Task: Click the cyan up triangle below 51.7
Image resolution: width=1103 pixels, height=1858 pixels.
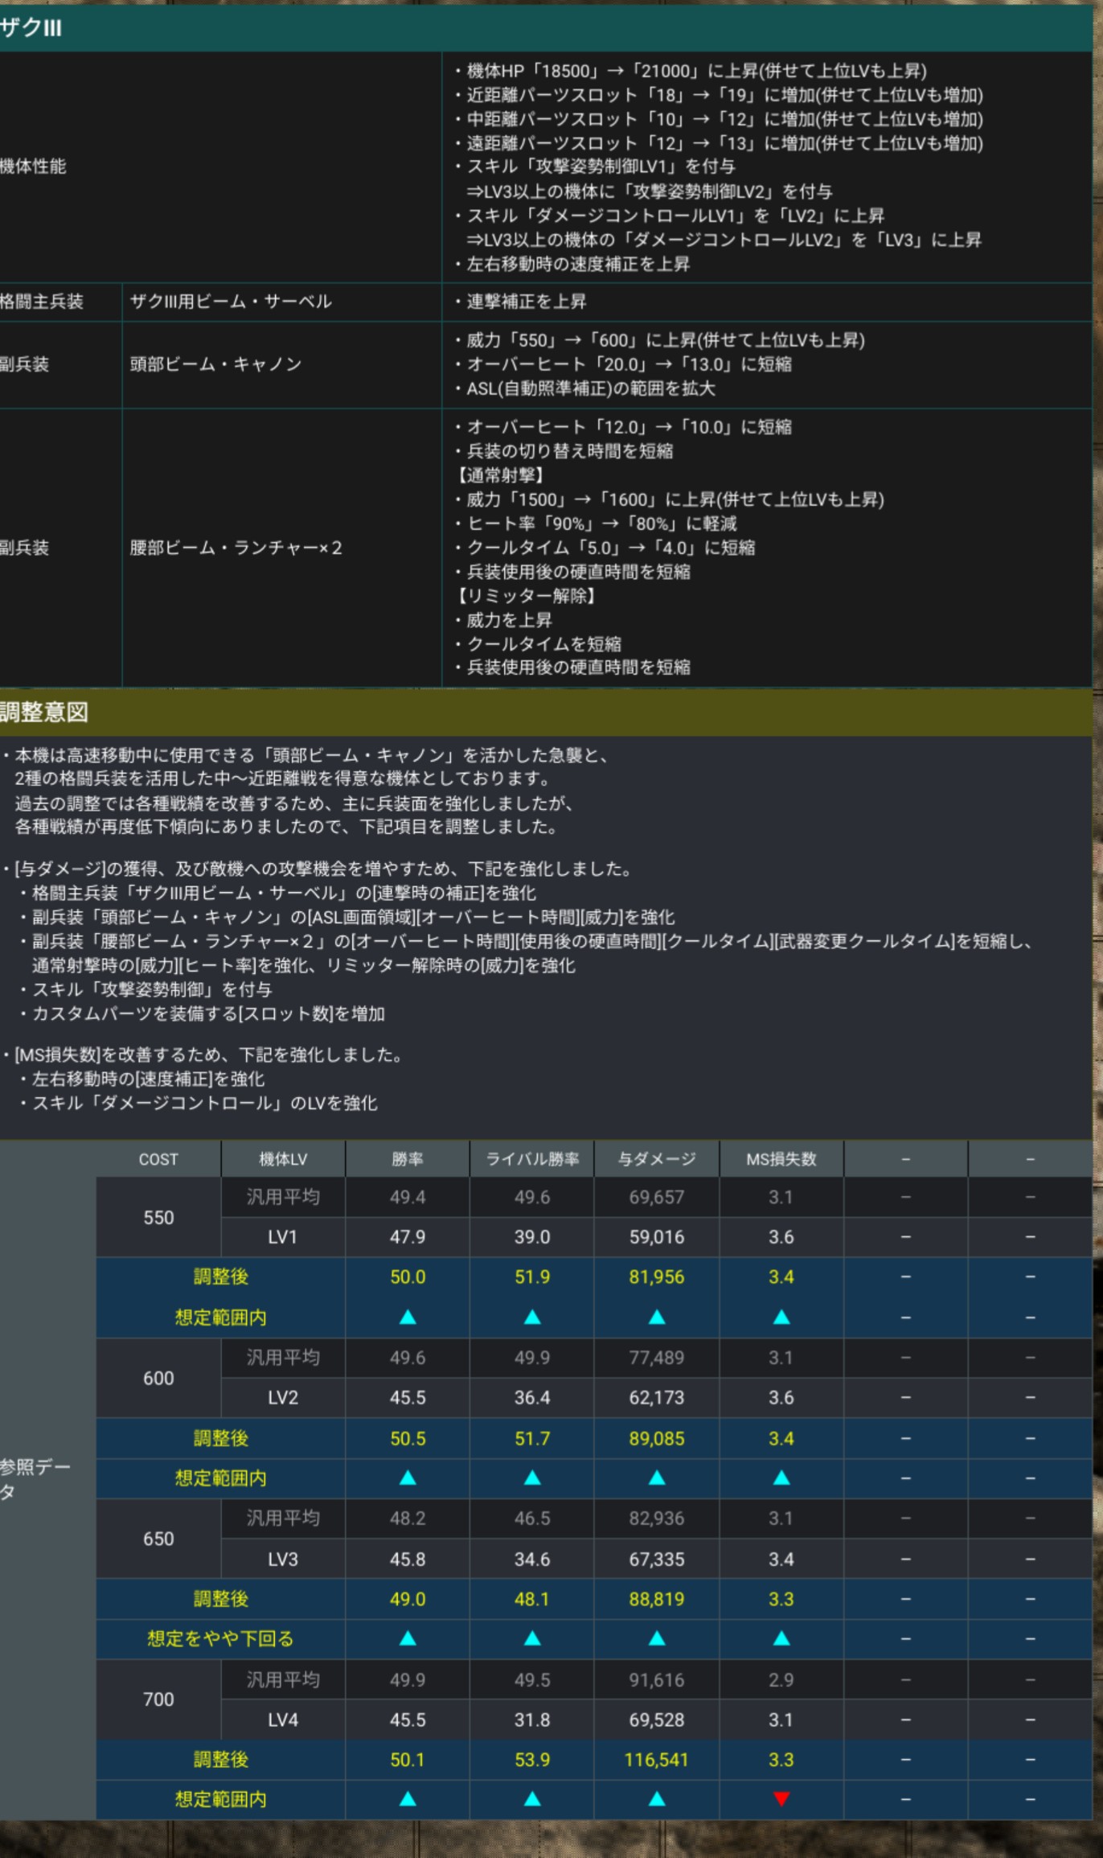Action: click(x=532, y=1478)
